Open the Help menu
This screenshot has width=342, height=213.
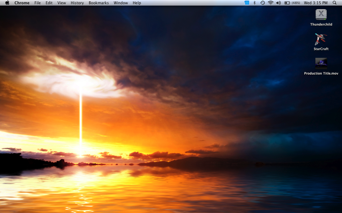pos(137,3)
